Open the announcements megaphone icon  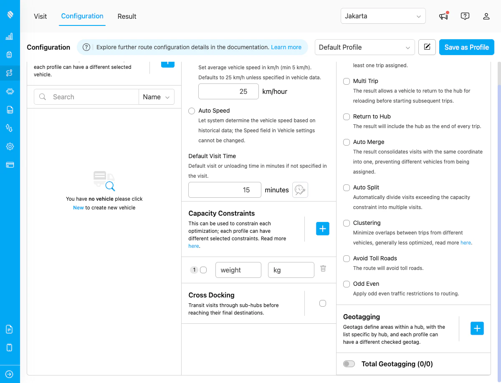(443, 16)
